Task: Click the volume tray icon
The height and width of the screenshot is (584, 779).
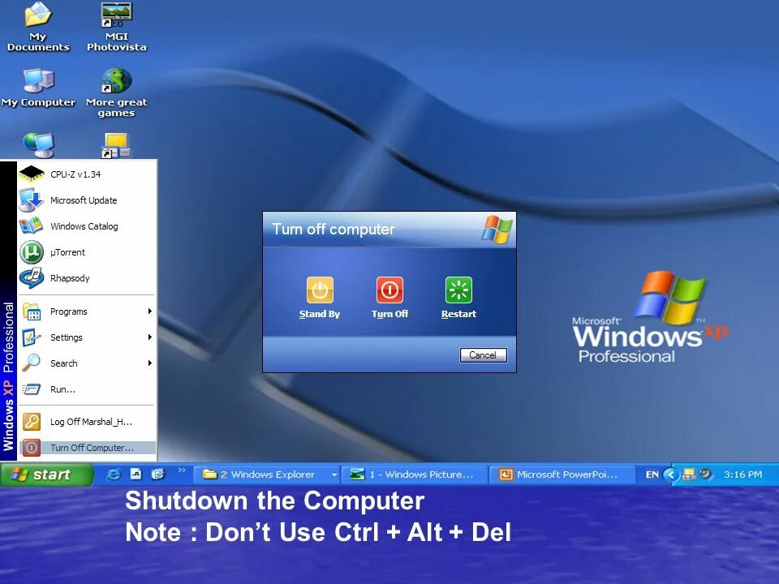Action: point(705,474)
